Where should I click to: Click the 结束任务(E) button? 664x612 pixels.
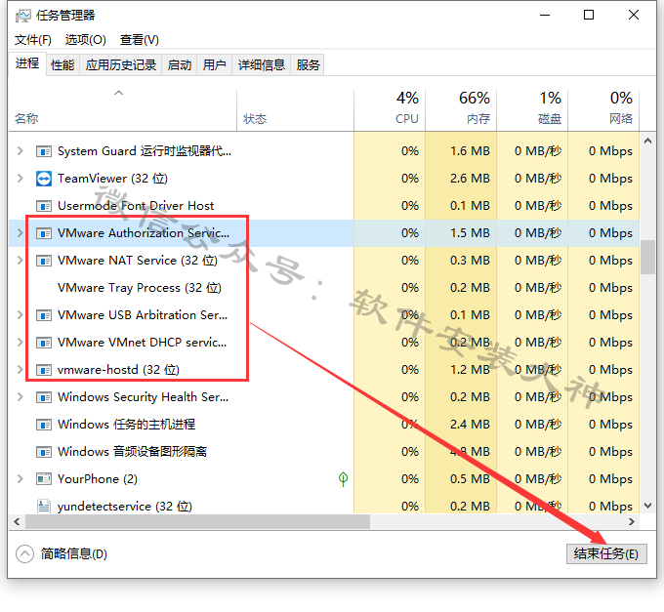(x=606, y=554)
